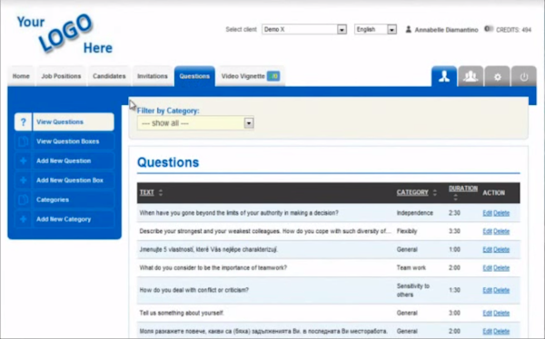Edit the teamwork importance question
The height and width of the screenshot is (339, 545).
click(487, 268)
